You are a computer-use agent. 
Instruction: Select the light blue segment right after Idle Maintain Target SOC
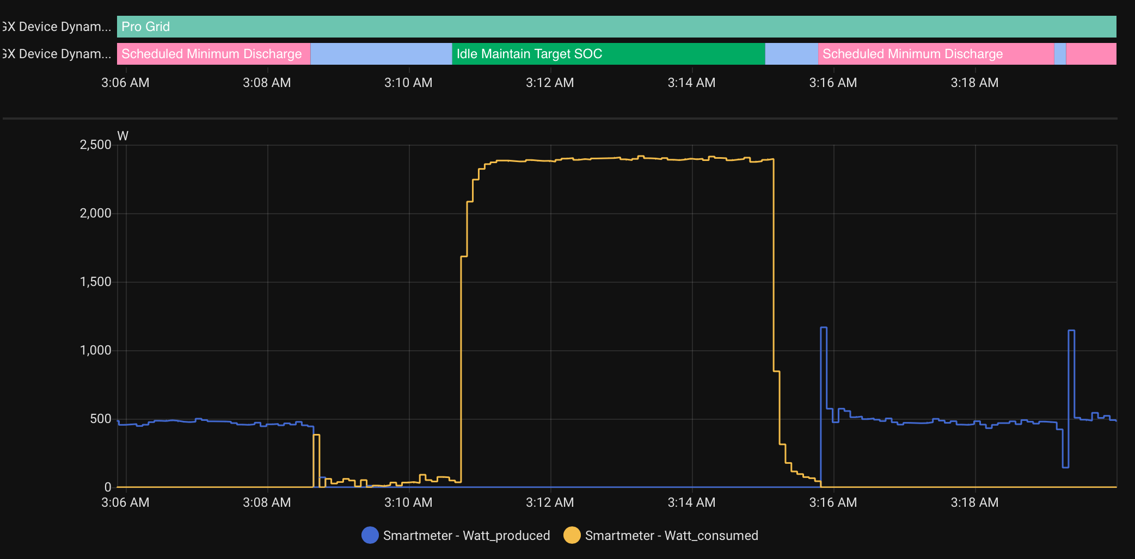(x=792, y=54)
